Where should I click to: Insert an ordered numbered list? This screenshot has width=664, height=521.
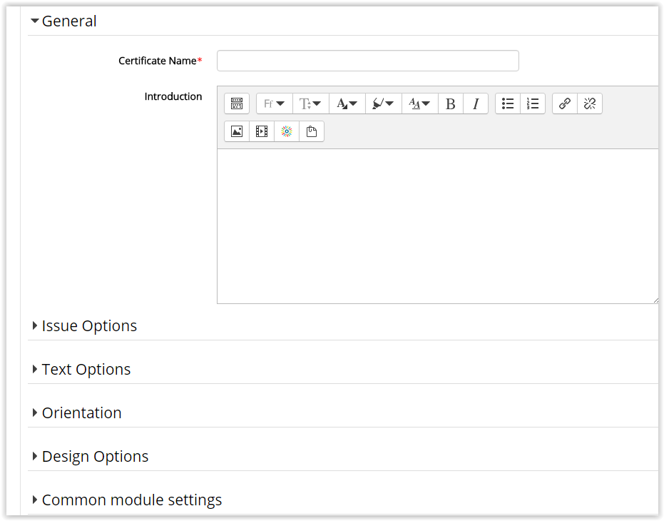point(533,103)
